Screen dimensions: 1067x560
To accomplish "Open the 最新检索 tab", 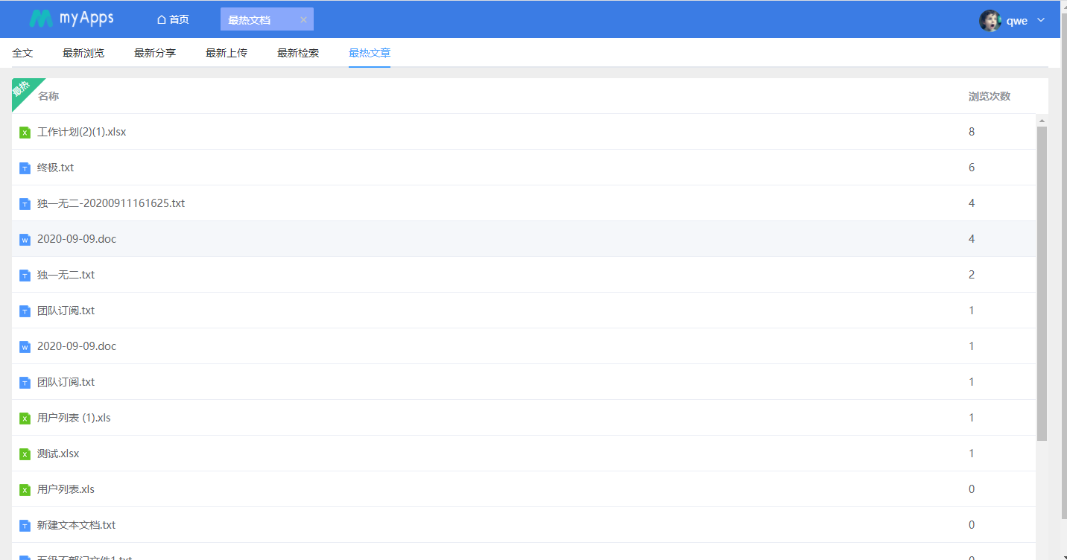I will 298,53.
